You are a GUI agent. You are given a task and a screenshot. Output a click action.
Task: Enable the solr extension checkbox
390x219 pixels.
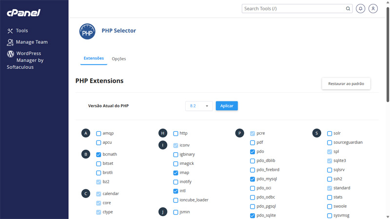(x=330, y=134)
